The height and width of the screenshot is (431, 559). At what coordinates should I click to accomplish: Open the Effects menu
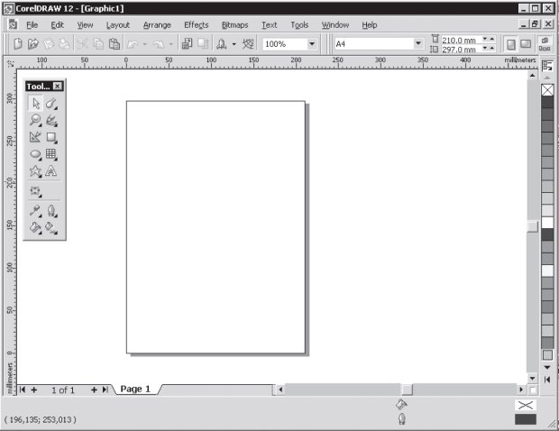pos(196,25)
